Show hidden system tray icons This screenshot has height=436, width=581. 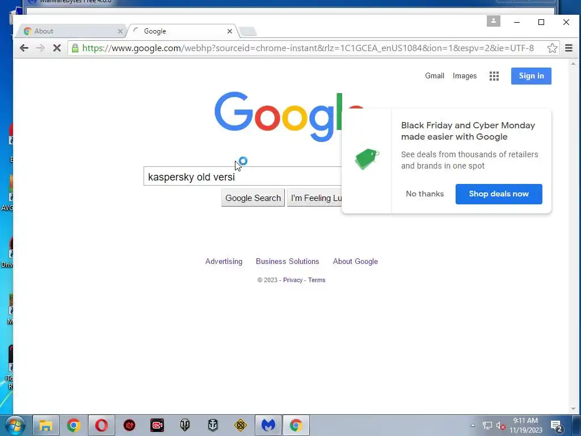(473, 426)
